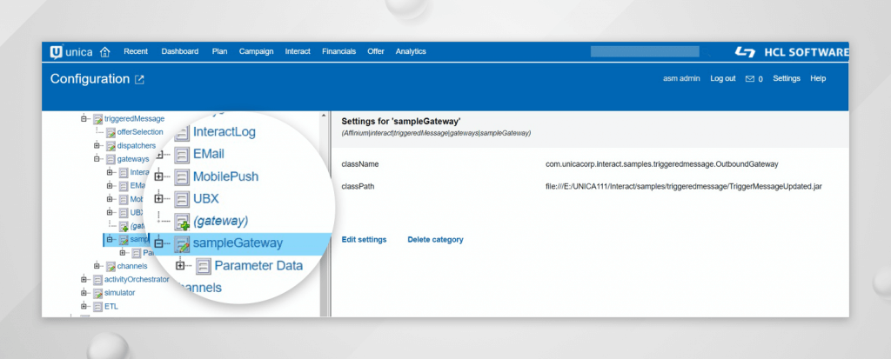
Task: Expand the dispatchers tree node
Action: [98, 145]
